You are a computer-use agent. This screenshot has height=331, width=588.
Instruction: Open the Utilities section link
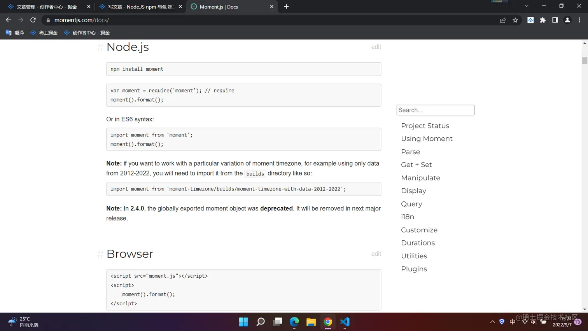tap(414, 256)
